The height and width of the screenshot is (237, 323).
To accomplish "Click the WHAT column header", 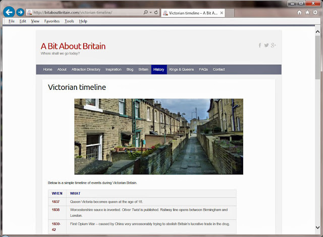I will click(x=75, y=194).
